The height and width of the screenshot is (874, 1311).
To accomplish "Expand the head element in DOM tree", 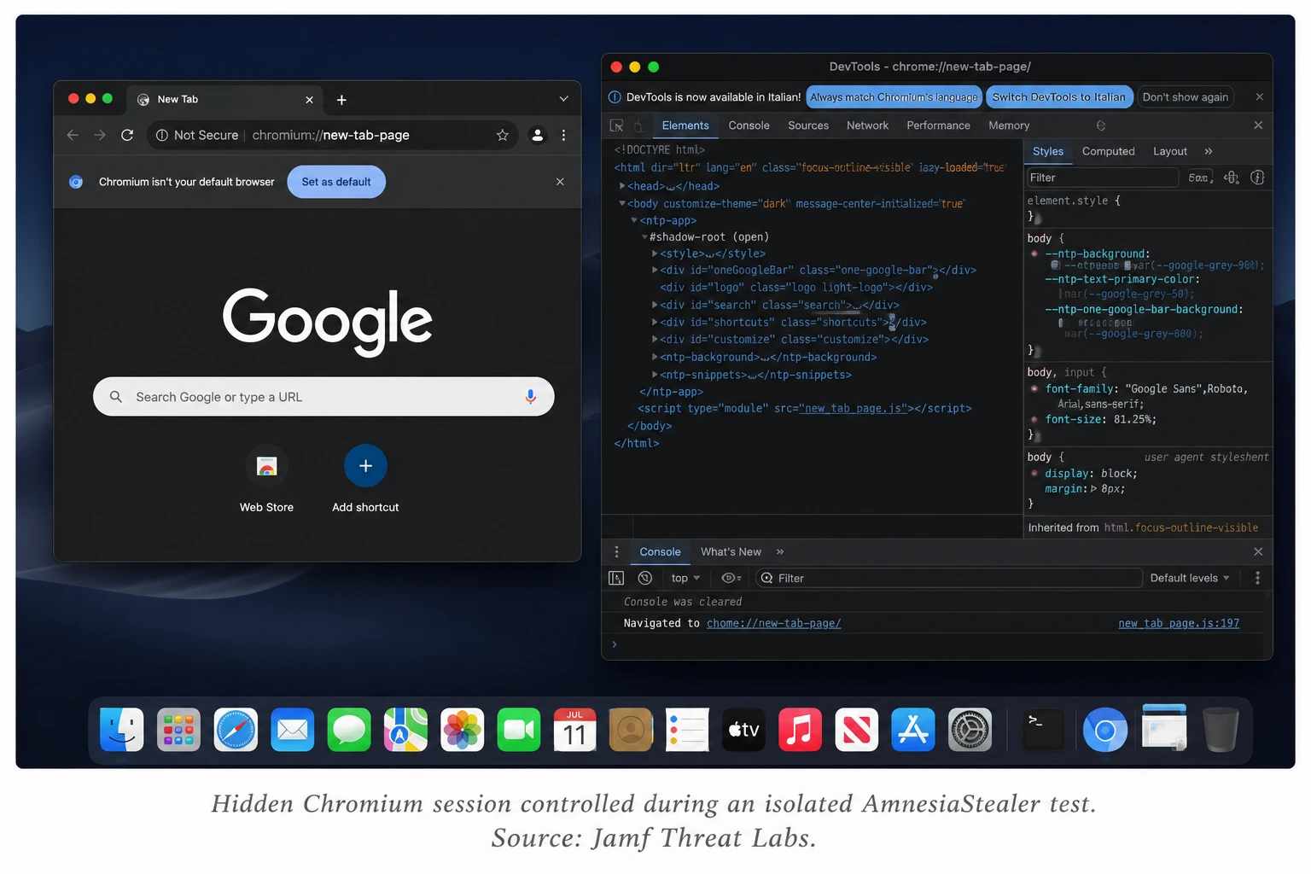I will pos(622,185).
